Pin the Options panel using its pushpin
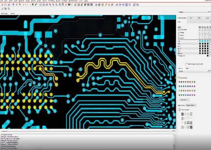This screenshot has width=211, height=150. [209, 71]
